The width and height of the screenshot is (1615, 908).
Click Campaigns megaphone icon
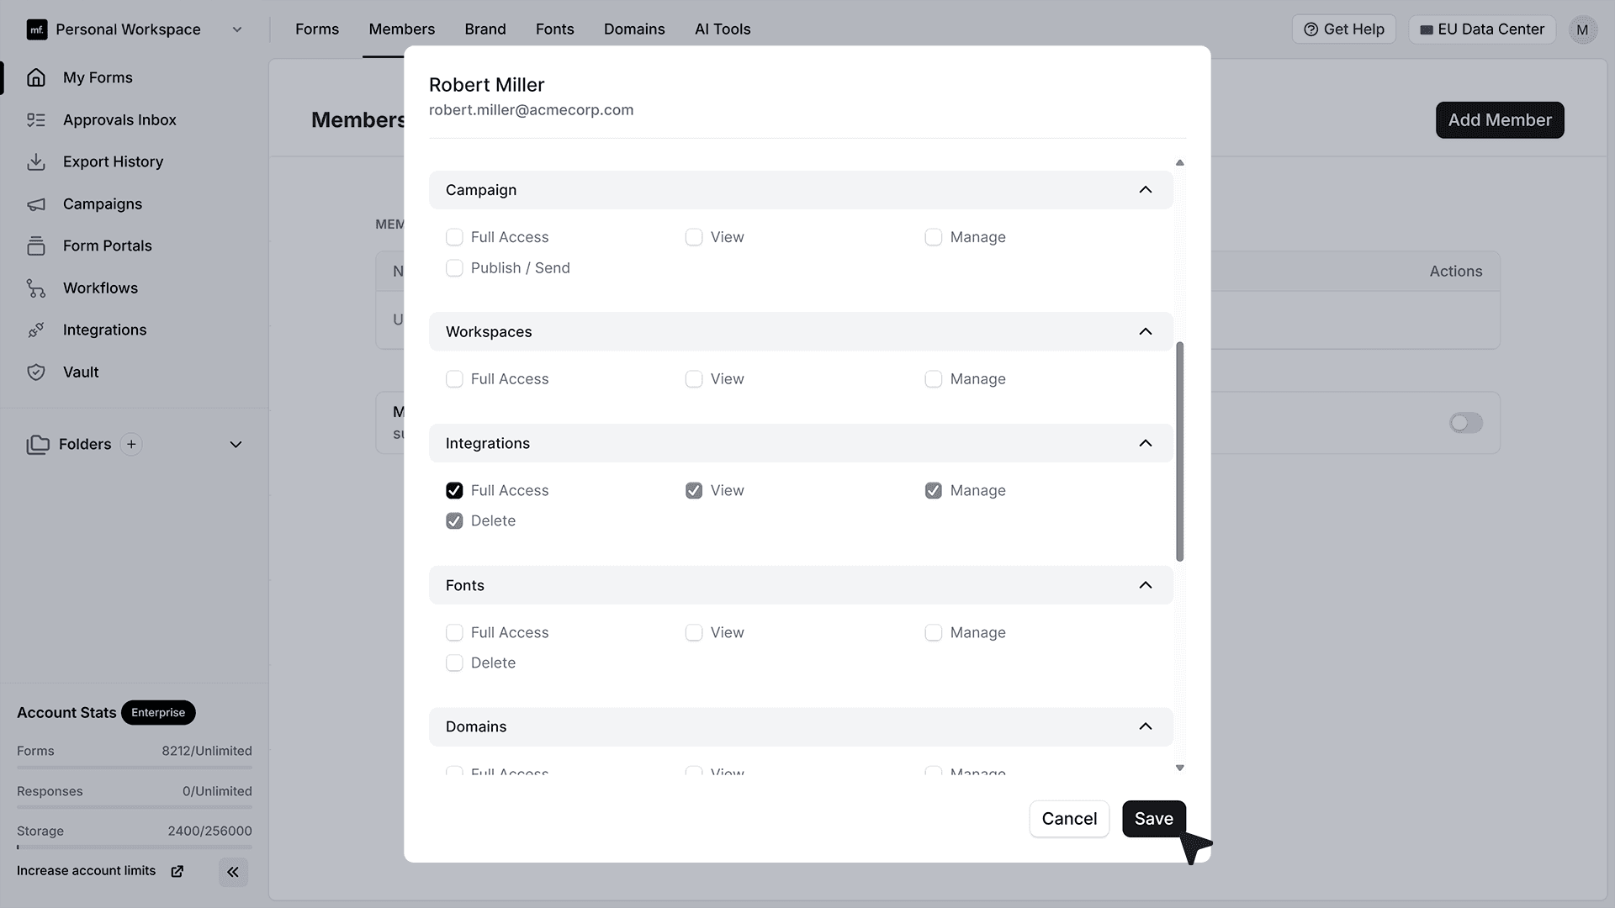click(x=36, y=204)
